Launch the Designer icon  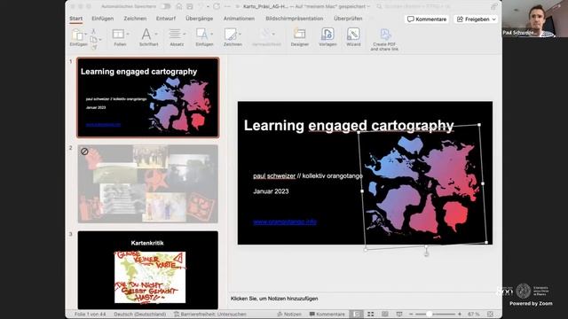pos(300,34)
